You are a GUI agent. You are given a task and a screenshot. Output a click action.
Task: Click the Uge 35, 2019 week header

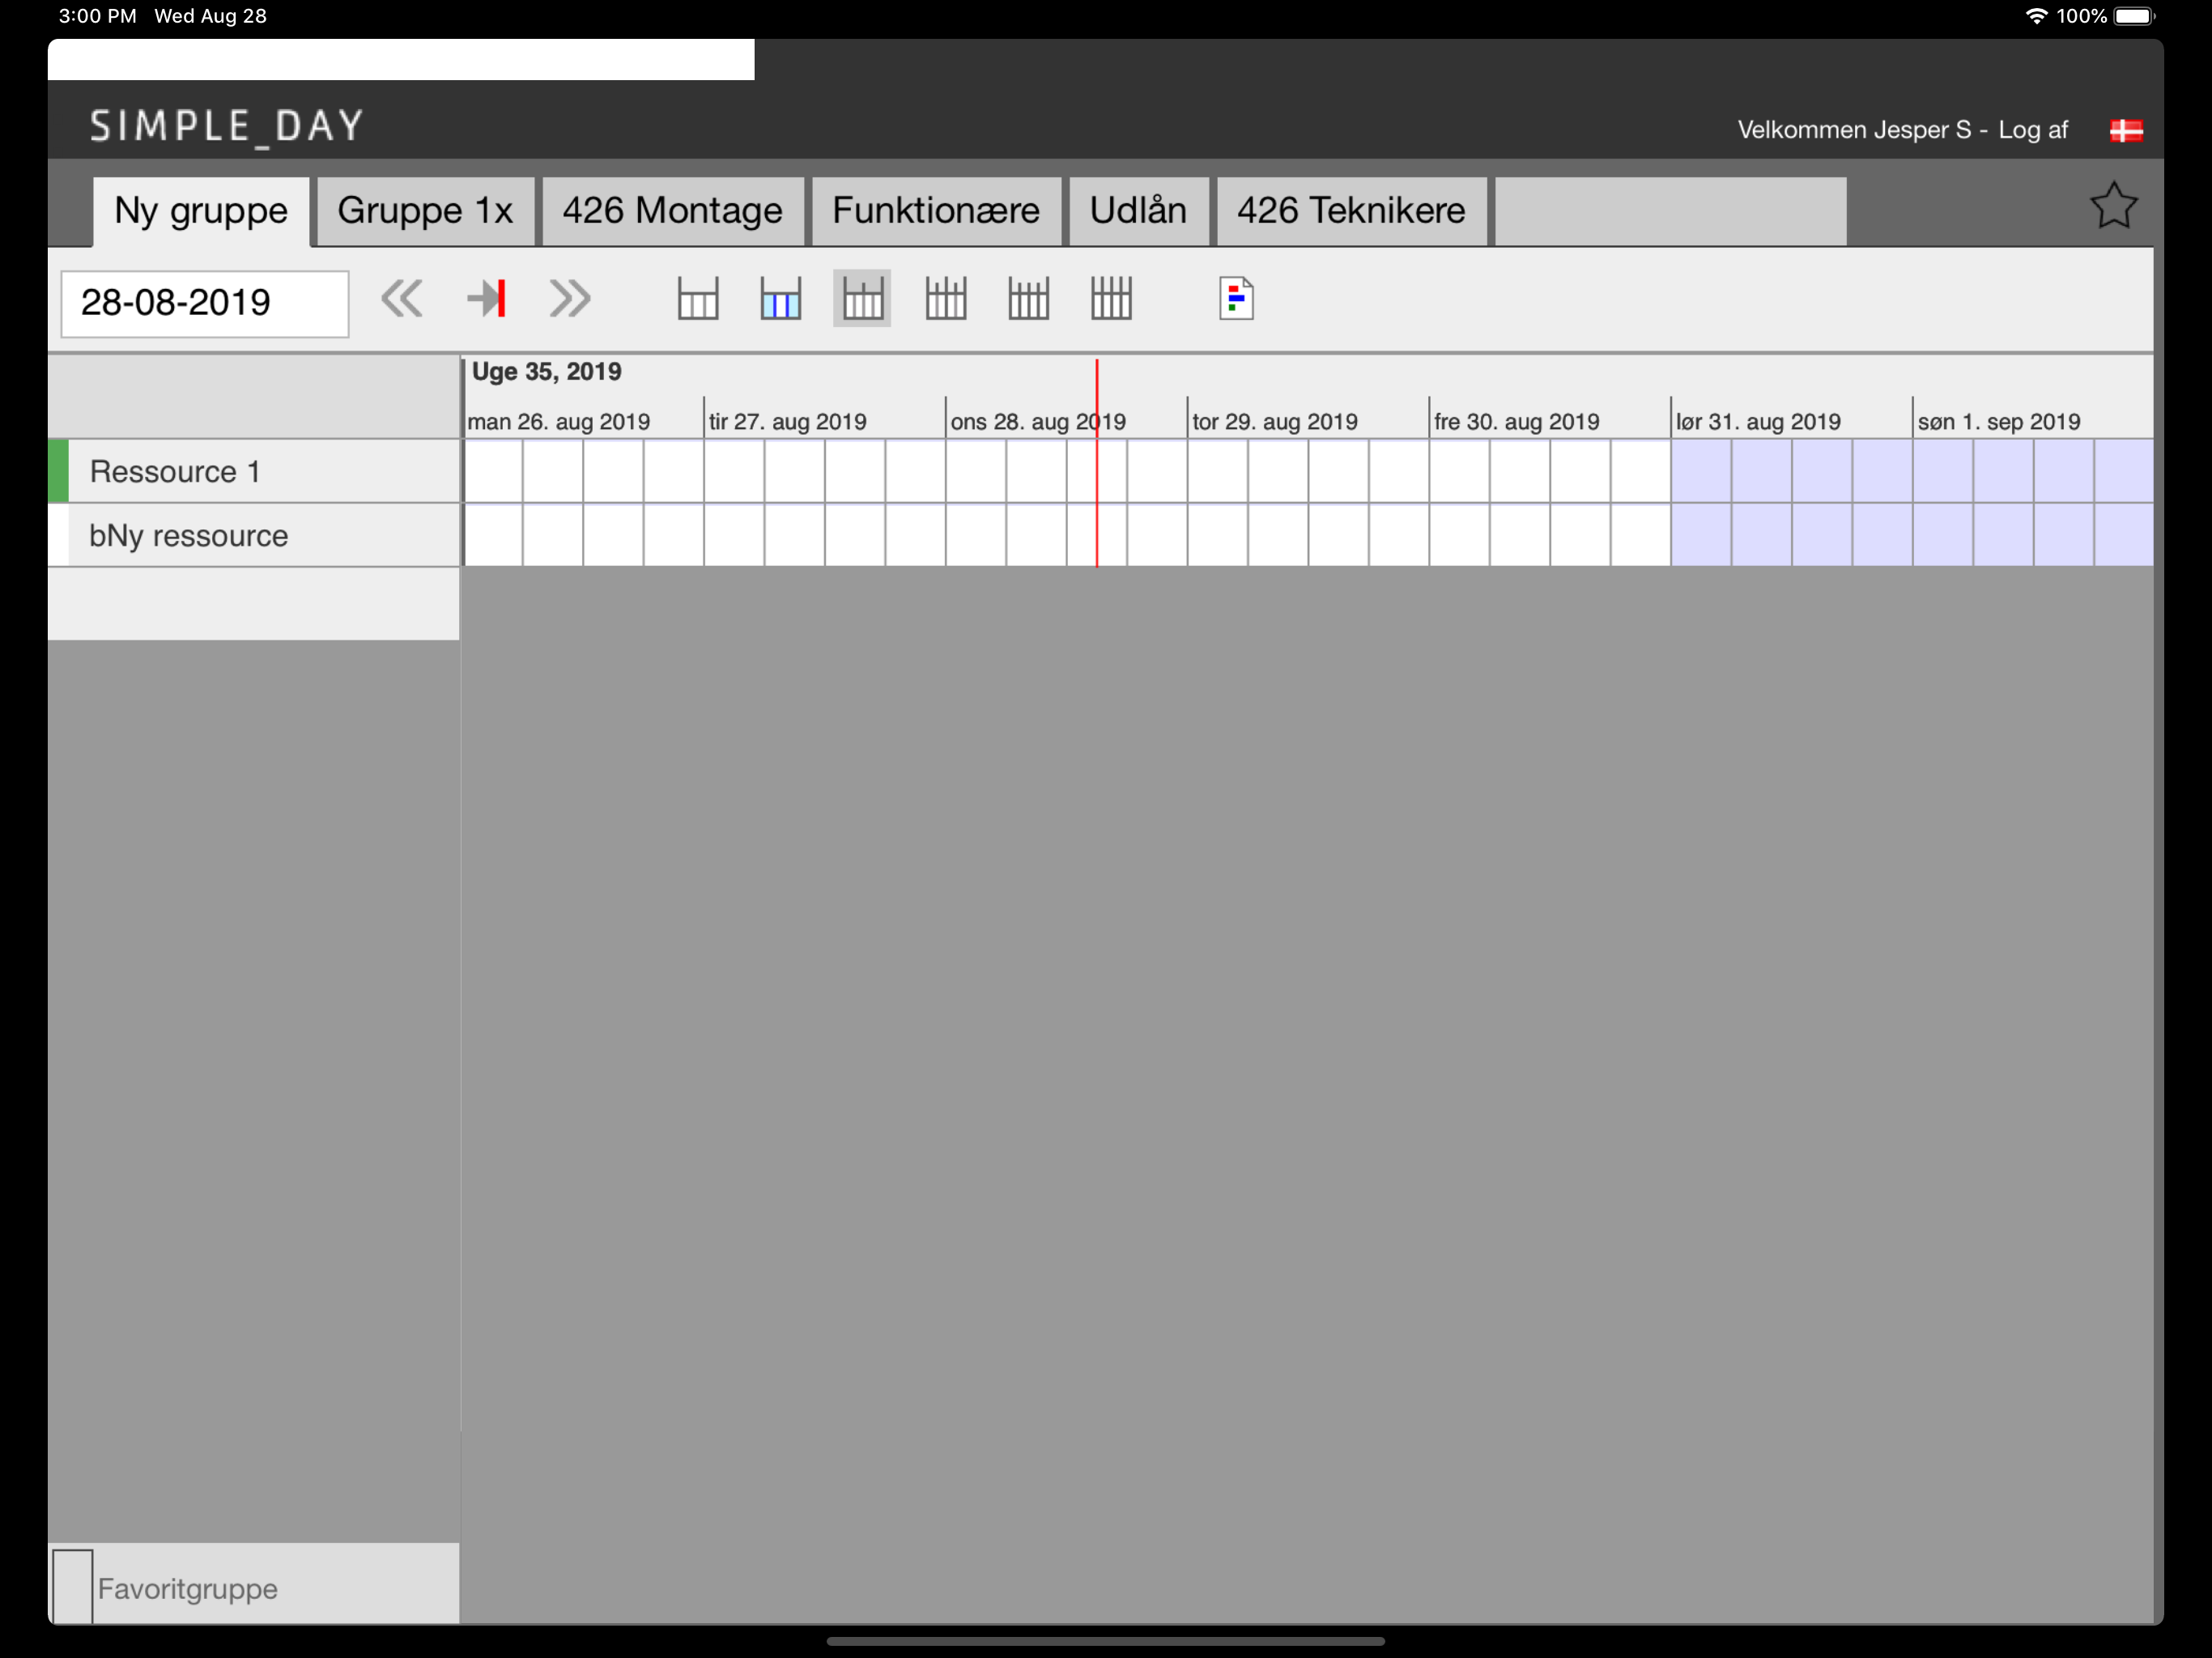tap(546, 372)
